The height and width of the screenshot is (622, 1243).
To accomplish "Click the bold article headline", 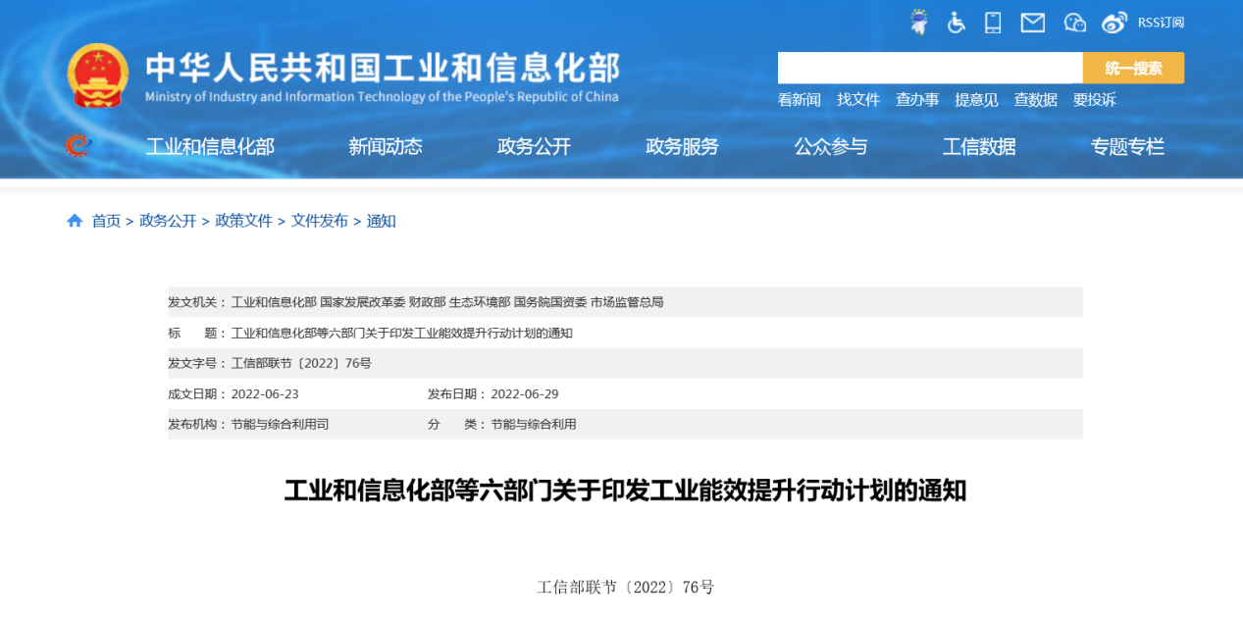I will [625, 491].
